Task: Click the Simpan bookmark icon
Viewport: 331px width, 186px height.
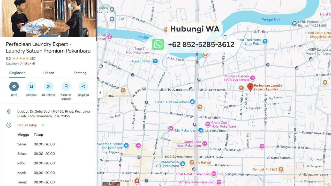Action: pyautogui.click(x=31, y=86)
